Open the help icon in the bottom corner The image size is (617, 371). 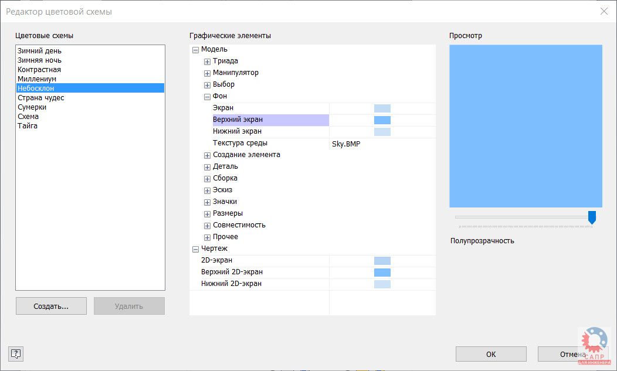[x=16, y=353]
